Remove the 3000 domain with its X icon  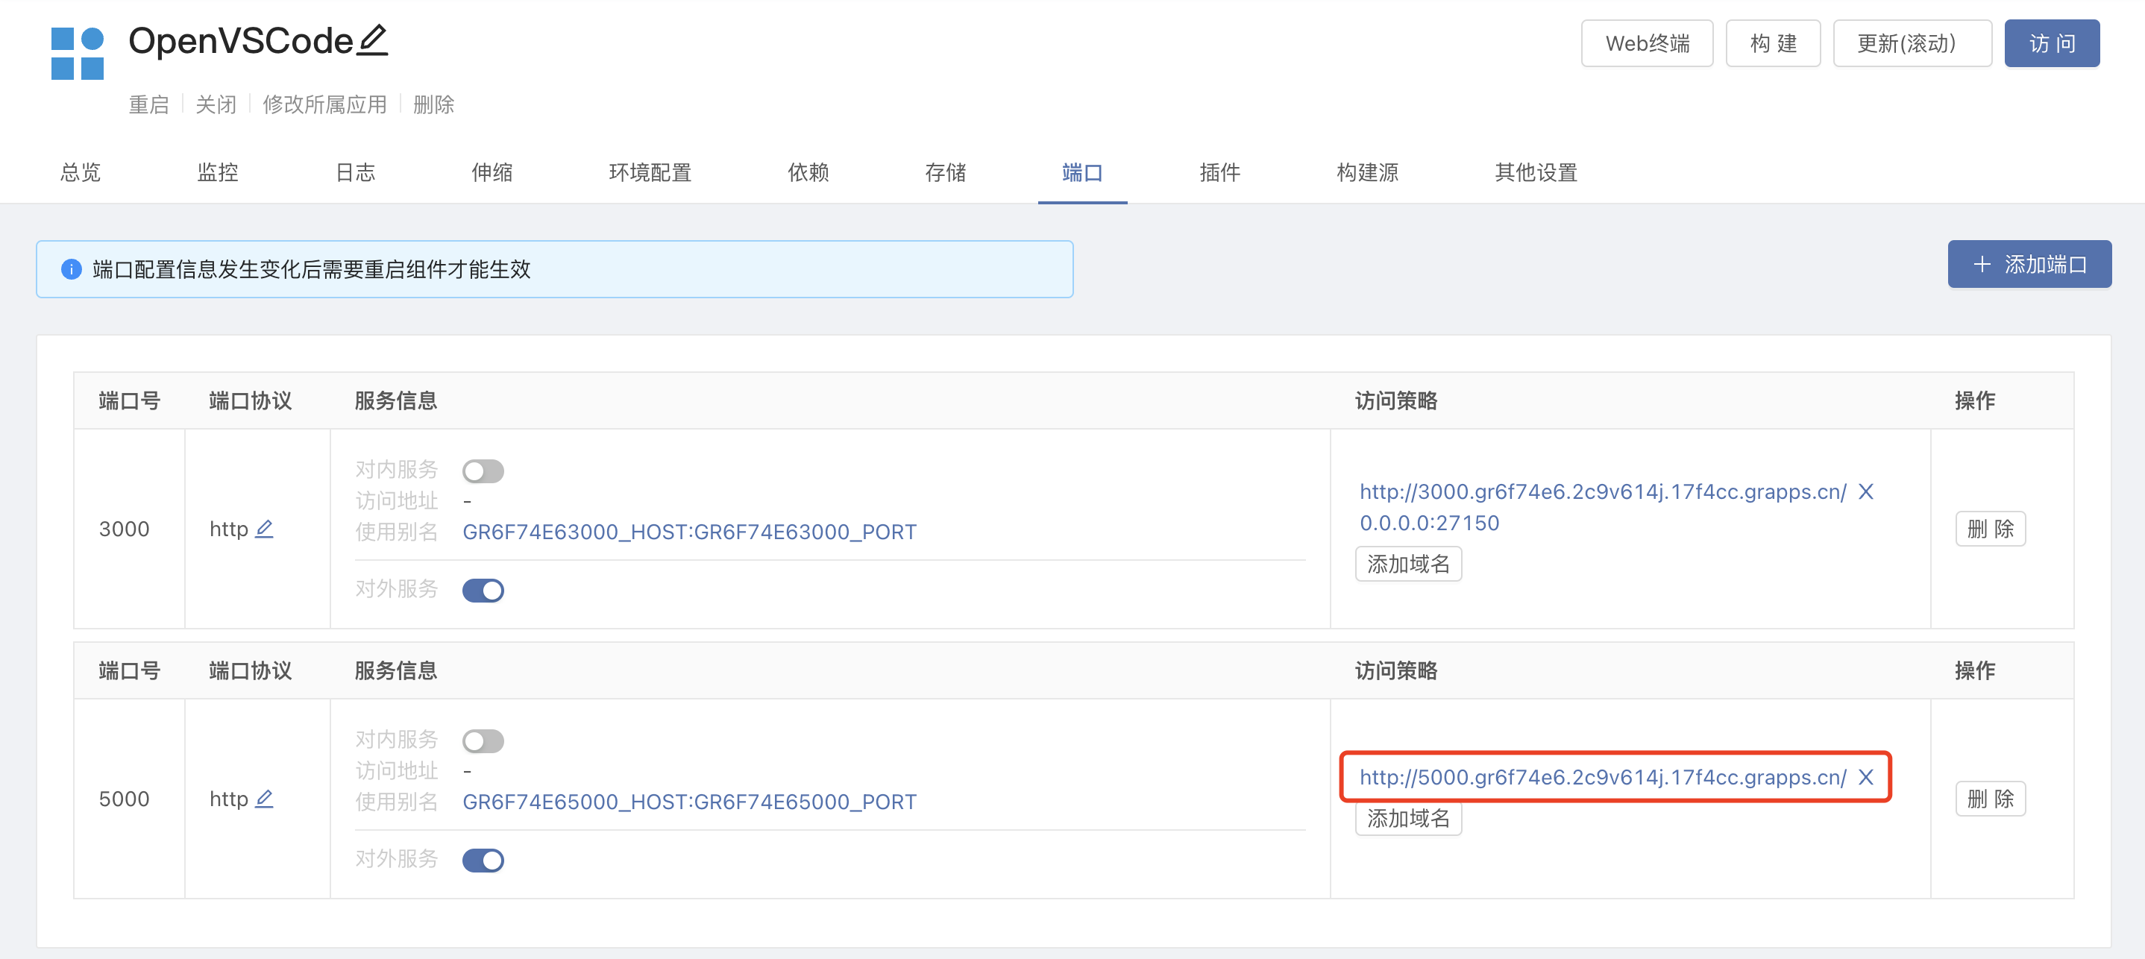(x=1865, y=492)
